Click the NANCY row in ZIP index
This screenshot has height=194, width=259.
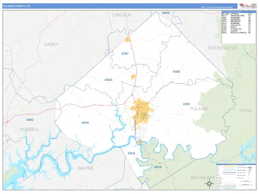coord(236,27)
